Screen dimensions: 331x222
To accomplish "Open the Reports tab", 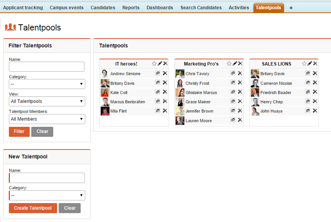I will point(131,8).
